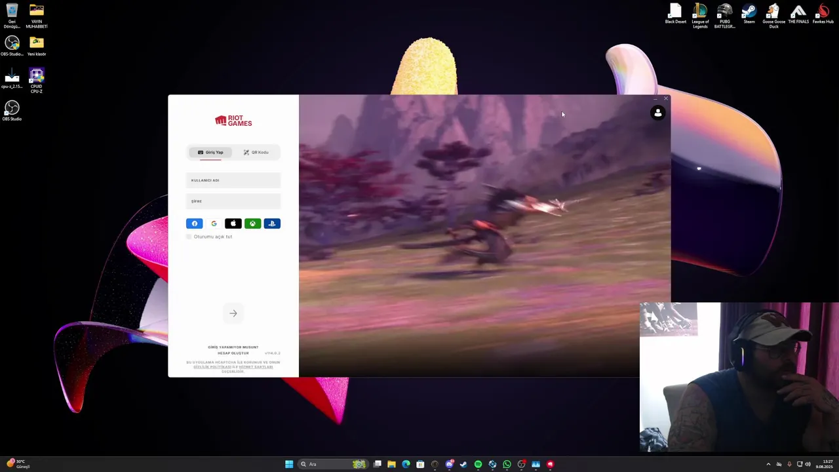This screenshot has height=472, width=839.
Task: Minimize the Riot client window
Action: (655, 99)
